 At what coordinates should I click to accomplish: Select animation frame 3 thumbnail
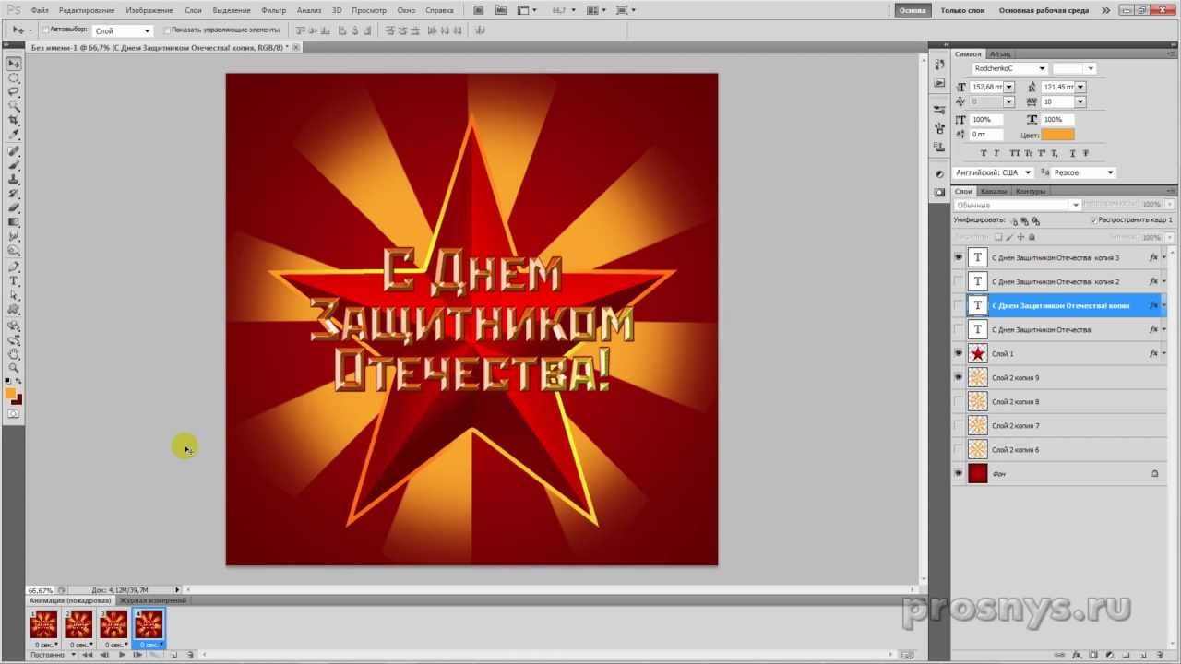113,624
